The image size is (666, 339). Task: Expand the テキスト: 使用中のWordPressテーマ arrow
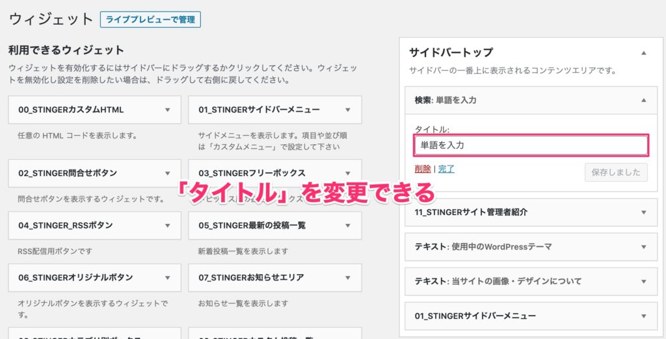point(644,247)
